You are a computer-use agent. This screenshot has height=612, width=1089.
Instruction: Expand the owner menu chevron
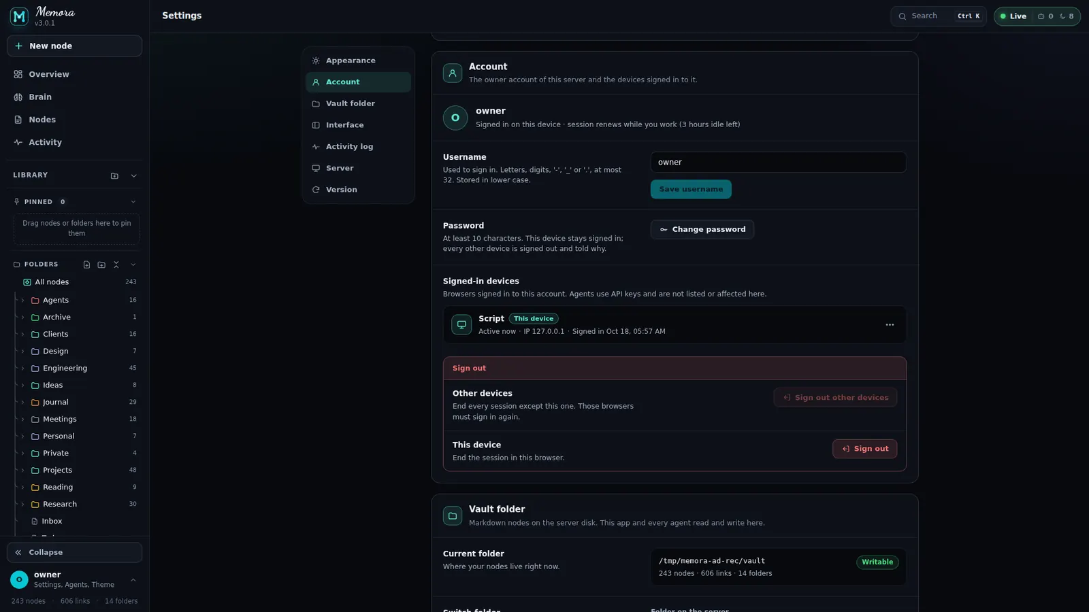133,580
